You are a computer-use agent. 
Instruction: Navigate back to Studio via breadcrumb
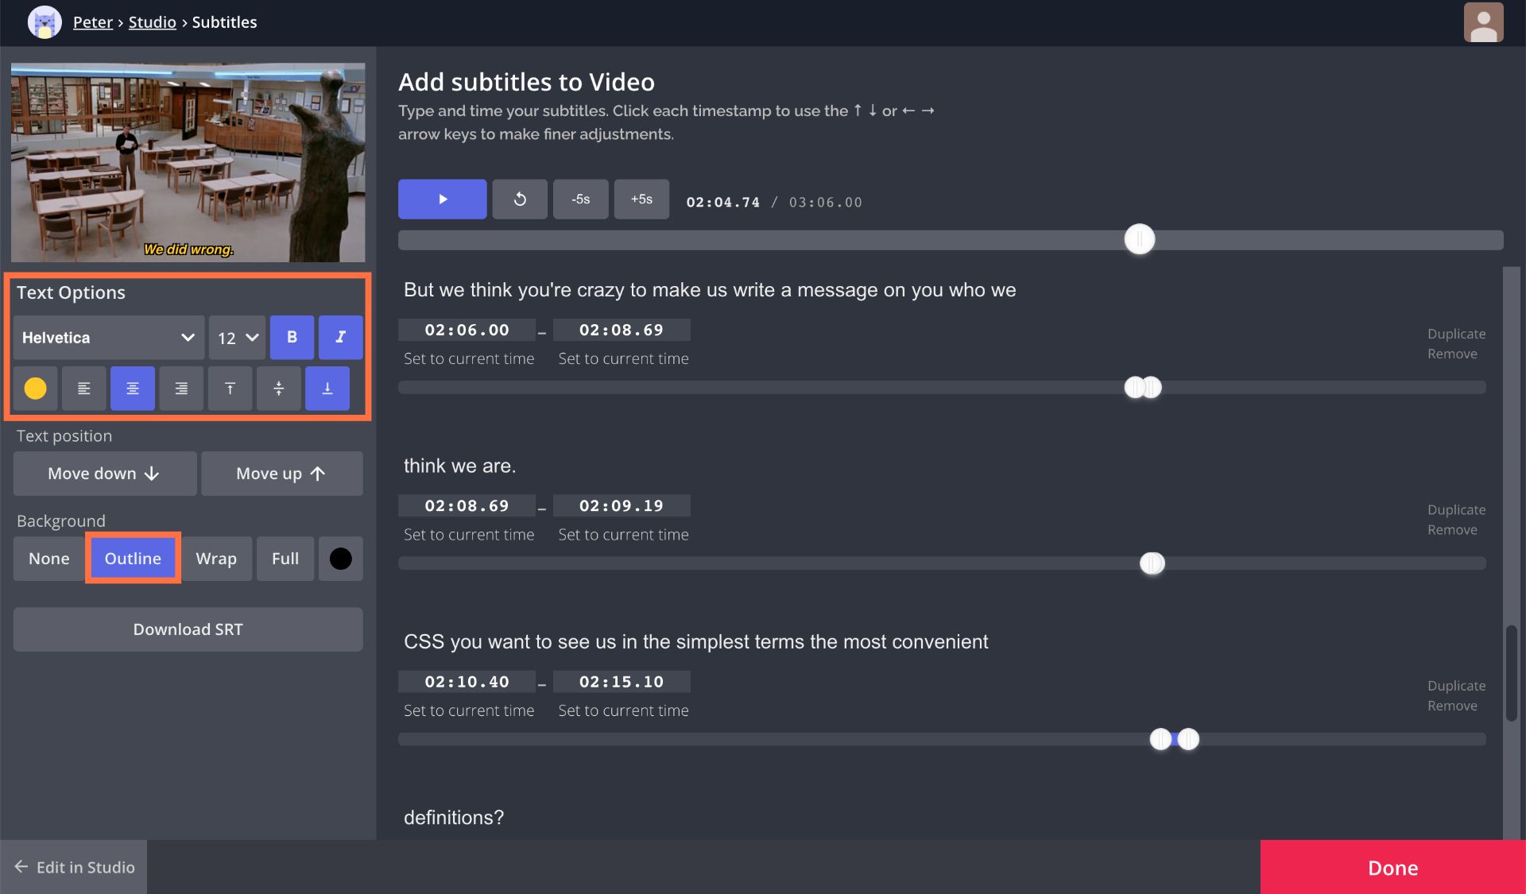[152, 21]
